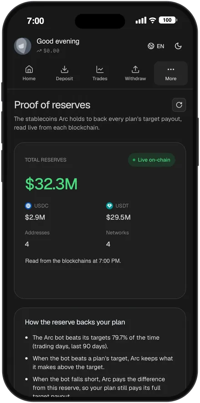Open the user profile avatar
200x403 pixels.
(23, 46)
